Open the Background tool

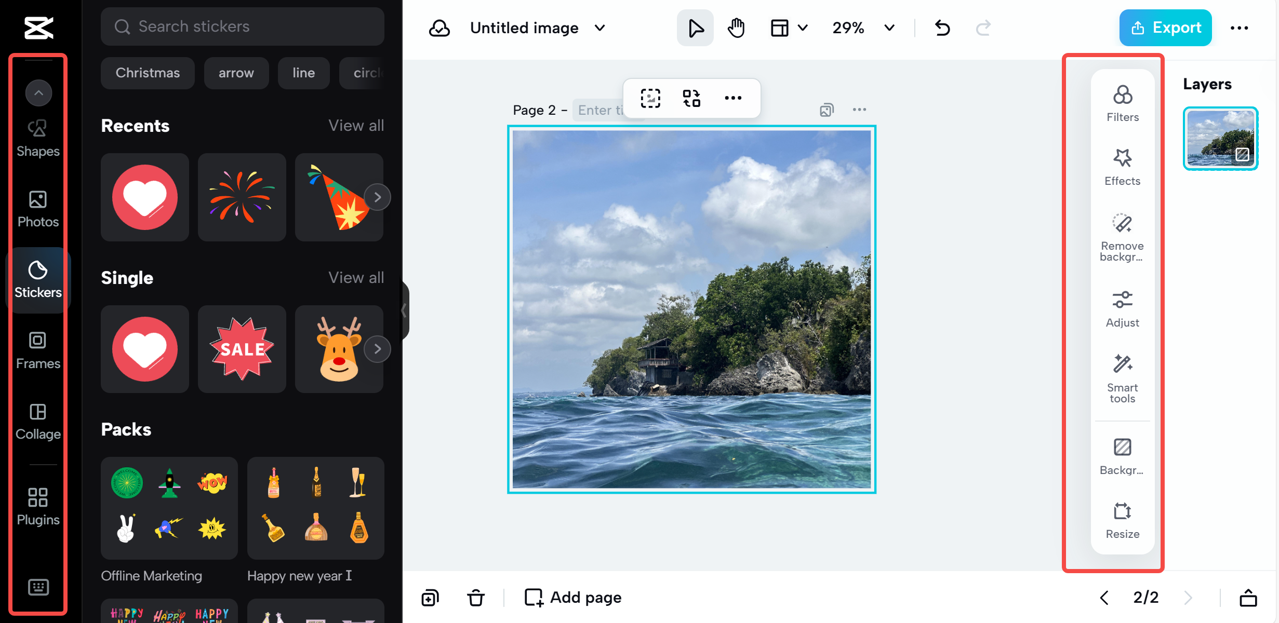[x=1122, y=456]
